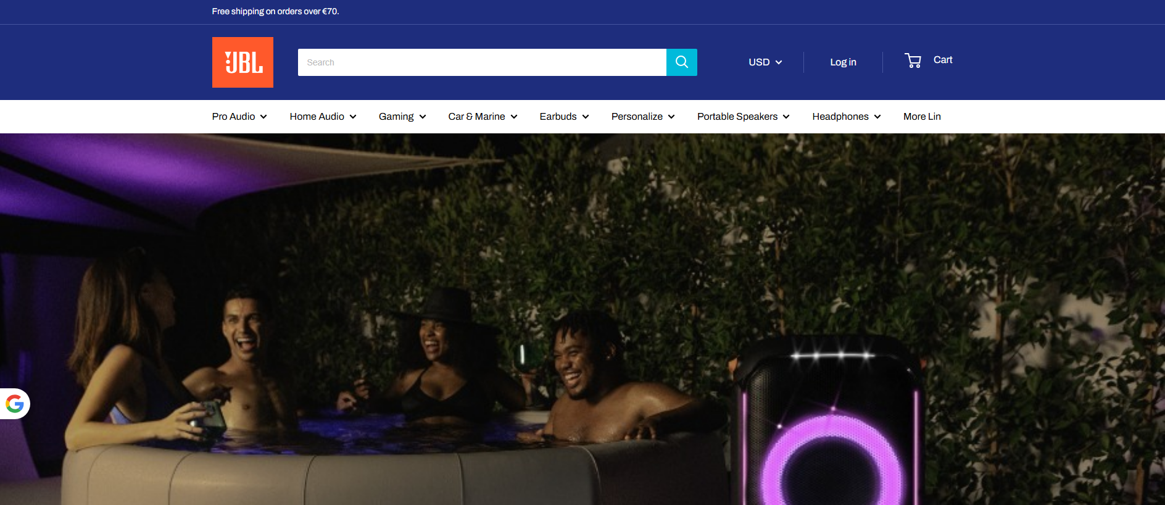Click the free shipping announcement text
This screenshot has height=505, width=1165.
point(275,12)
